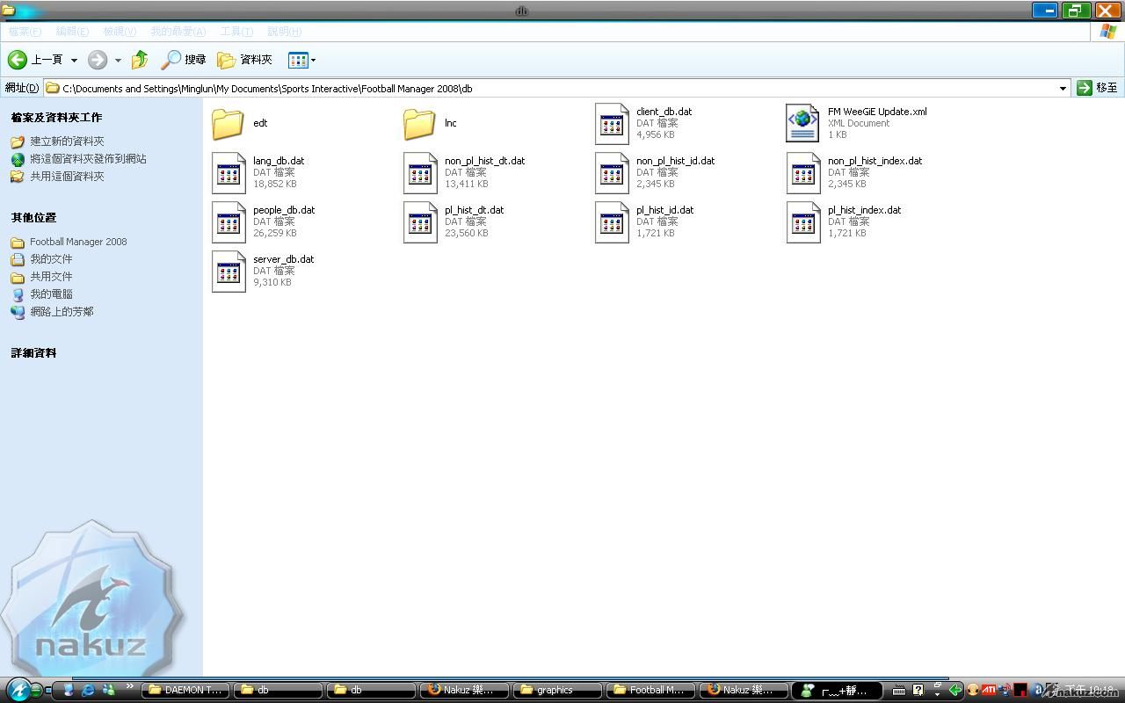This screenshot has width=1125, height=703.
Task: Click 共用這個資料夾 to share folder
Action: (67, 177)
